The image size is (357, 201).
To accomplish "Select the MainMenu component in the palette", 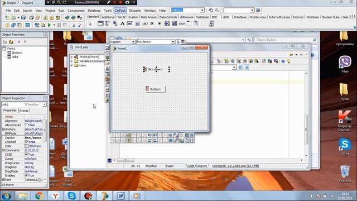I will click(108, 23).
